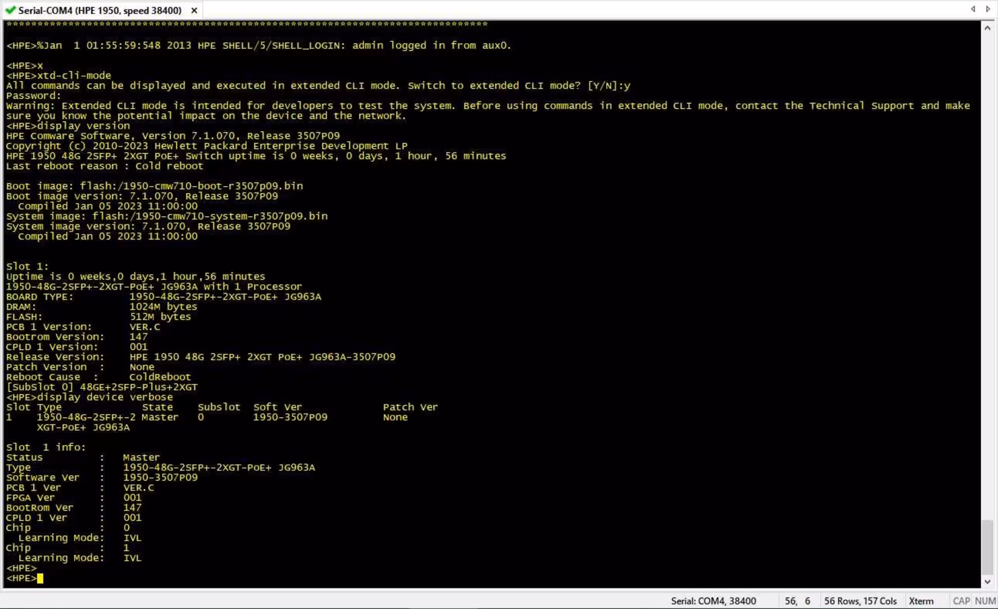Click the FLASH '512M bytes' value
This screenshot has width=998, height=609.
point(160,316)
